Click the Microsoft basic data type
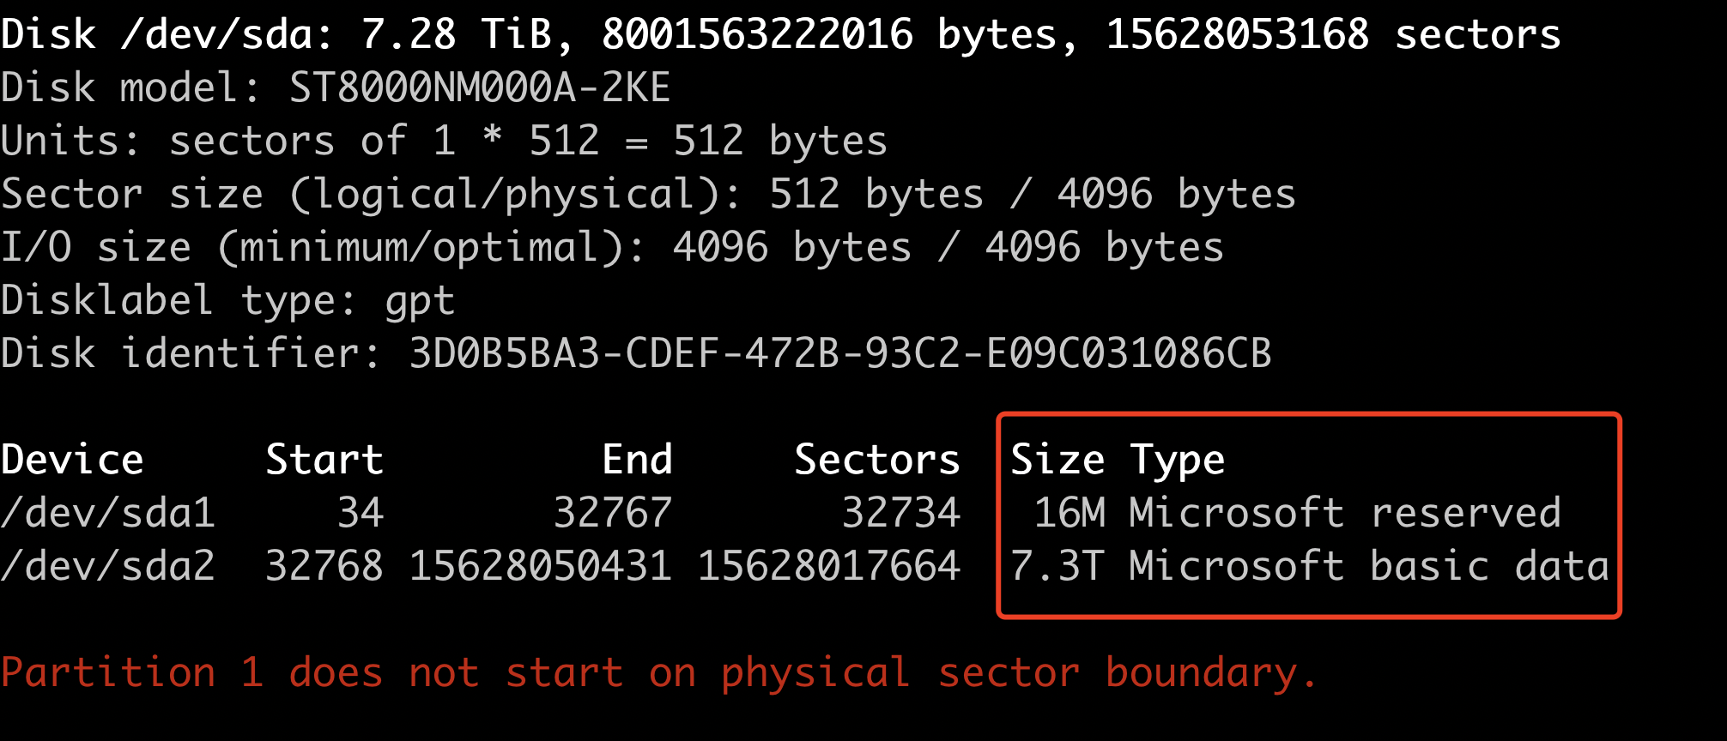Image resolution: width=1727 pixels, height=741 pixels. pos(1368,566)
